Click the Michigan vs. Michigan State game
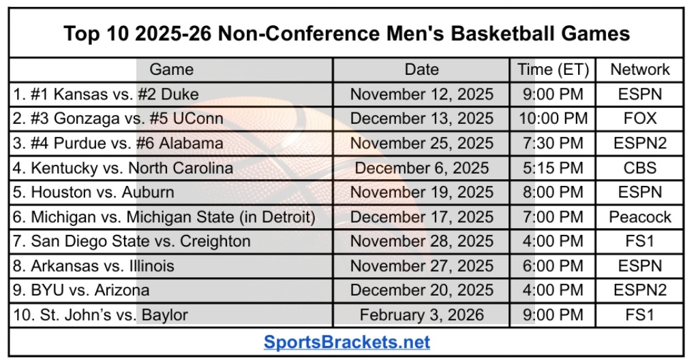The height and width of the screenshot is (363, 698). (164, 217)
